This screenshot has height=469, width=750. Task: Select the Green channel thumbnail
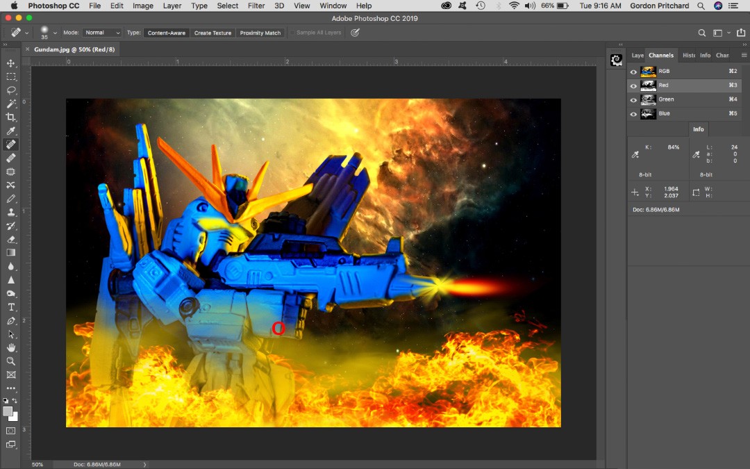pos(648,99)
